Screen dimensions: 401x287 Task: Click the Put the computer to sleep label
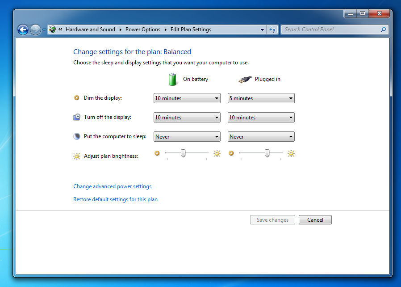pos(115,136)
